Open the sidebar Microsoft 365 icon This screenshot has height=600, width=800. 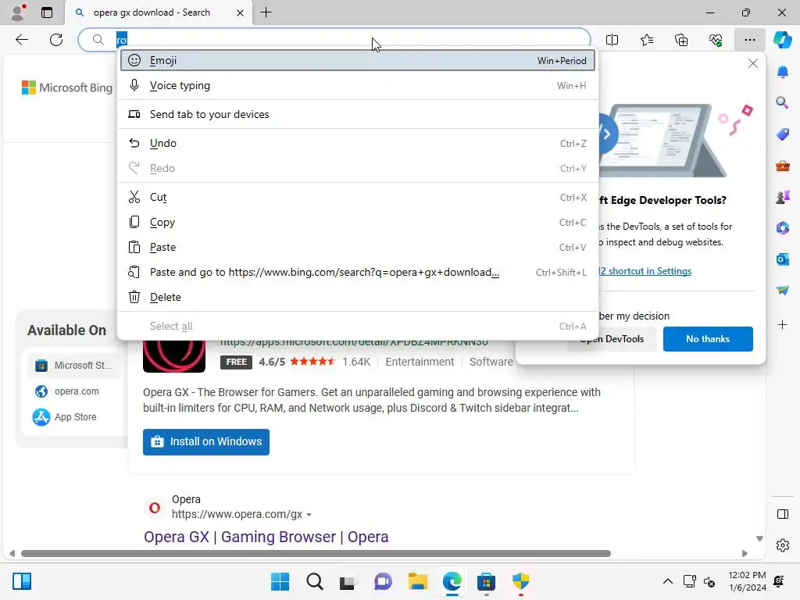pyautogui.click(x=783, y=227)
